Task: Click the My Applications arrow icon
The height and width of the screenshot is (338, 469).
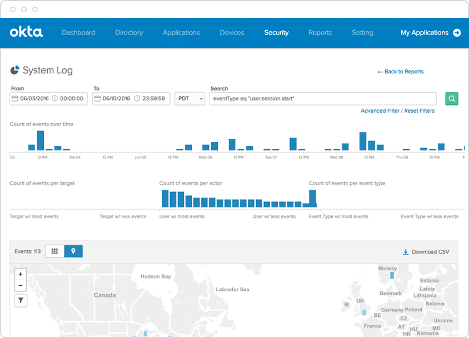Action: click(457, 33)
